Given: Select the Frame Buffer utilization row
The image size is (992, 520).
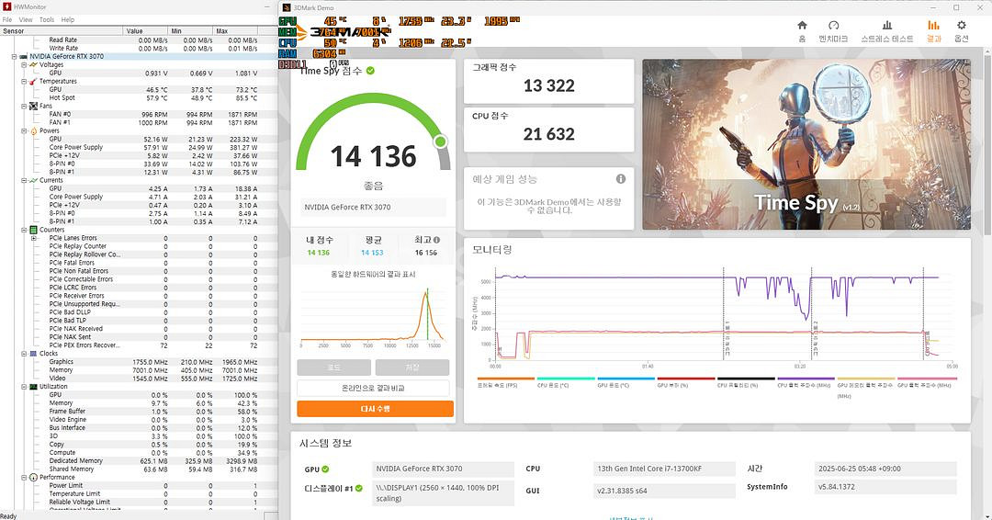Looking at the screenshot, I should coord(139,412).
